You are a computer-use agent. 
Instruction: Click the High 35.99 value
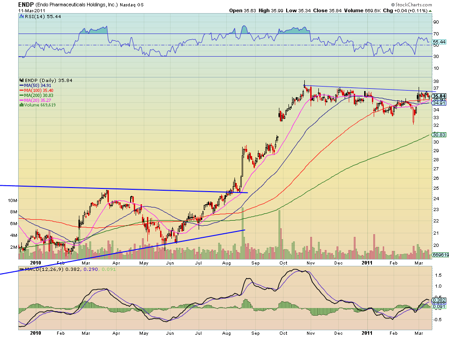(x=271, y=10)
